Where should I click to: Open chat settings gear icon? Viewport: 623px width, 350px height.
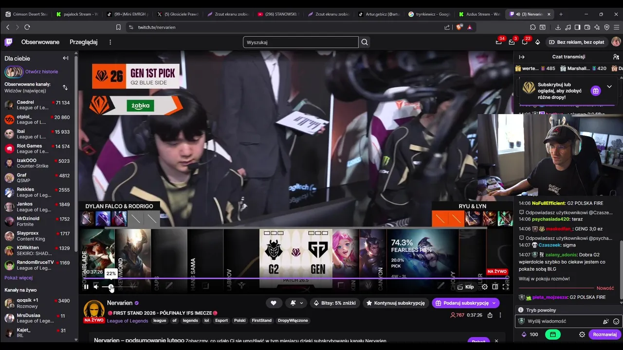pos(582,334)
